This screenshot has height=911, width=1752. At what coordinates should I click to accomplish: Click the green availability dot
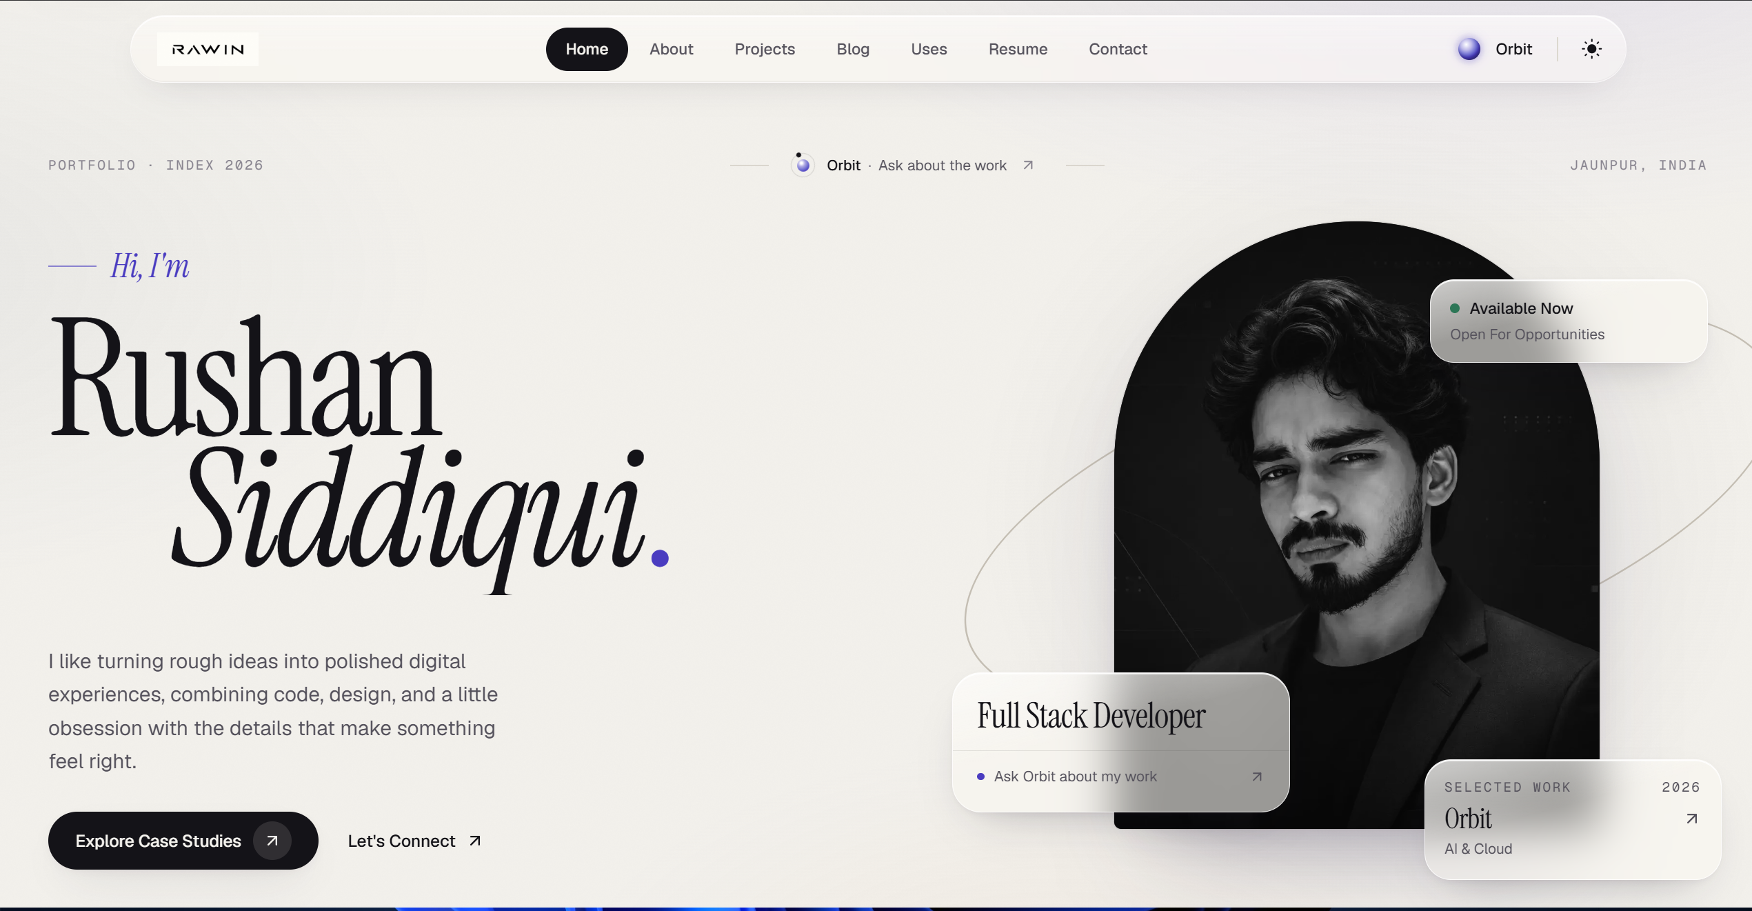(x=1455, y=308)
